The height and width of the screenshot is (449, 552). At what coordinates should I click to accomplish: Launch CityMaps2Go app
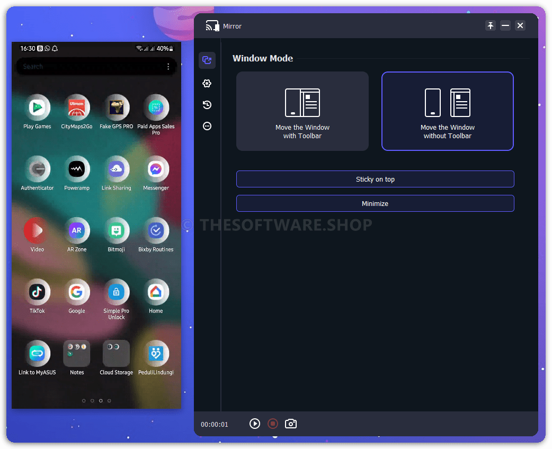(77, 107)
